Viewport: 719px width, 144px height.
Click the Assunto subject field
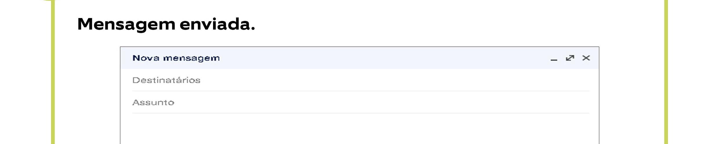point(359,103)
